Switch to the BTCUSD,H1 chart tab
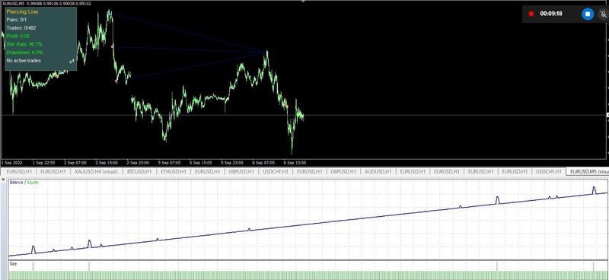Image resolution: width=609 pixels, height=280 pixels. [x=139, y=171]
